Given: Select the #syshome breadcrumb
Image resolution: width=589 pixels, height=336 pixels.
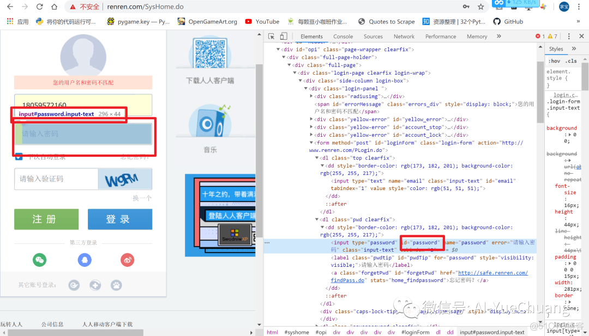Looking at the screenshot, I should coord(296,332).
